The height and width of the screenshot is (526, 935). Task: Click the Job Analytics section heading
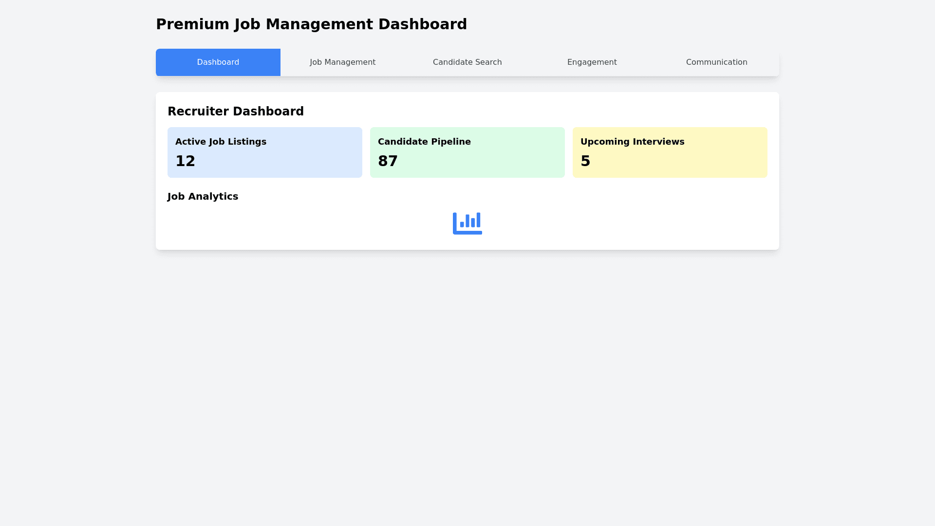pos(203,196)
